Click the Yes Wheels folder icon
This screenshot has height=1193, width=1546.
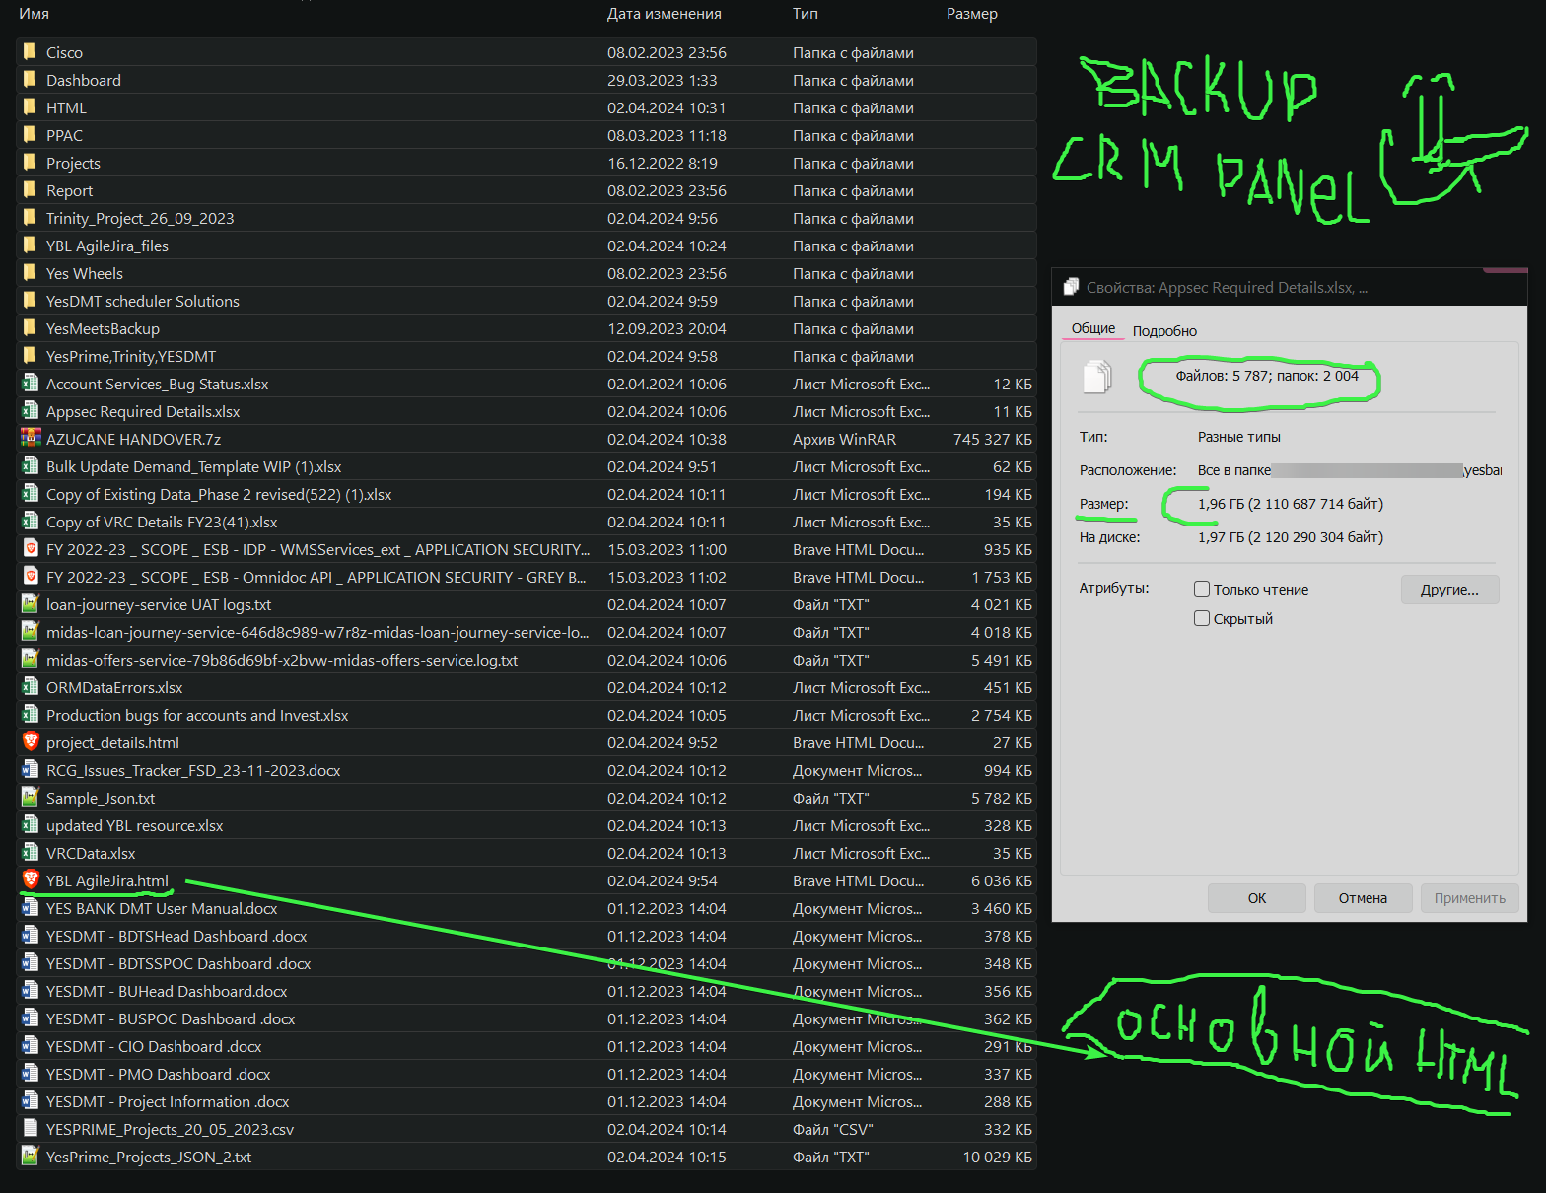tap(30, 272)
